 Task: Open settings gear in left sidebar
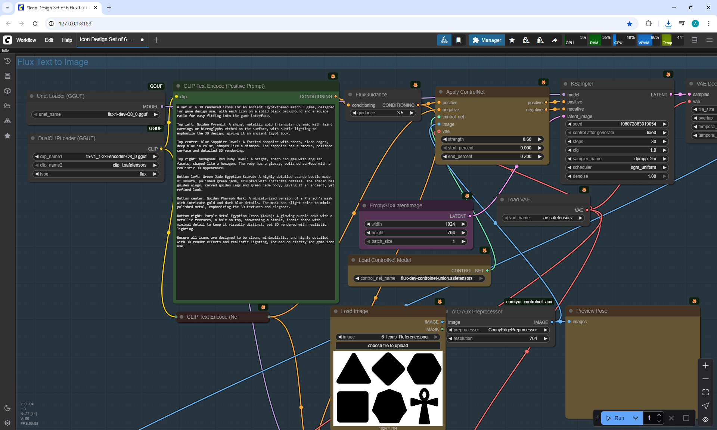point(7,423)
